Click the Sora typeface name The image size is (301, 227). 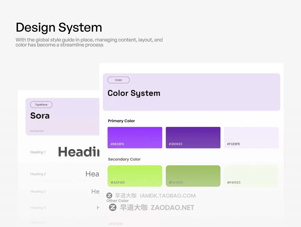point(40,116)
